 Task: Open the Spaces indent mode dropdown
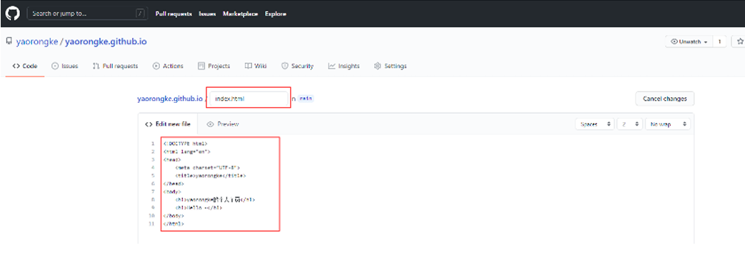tap(594, 124)
